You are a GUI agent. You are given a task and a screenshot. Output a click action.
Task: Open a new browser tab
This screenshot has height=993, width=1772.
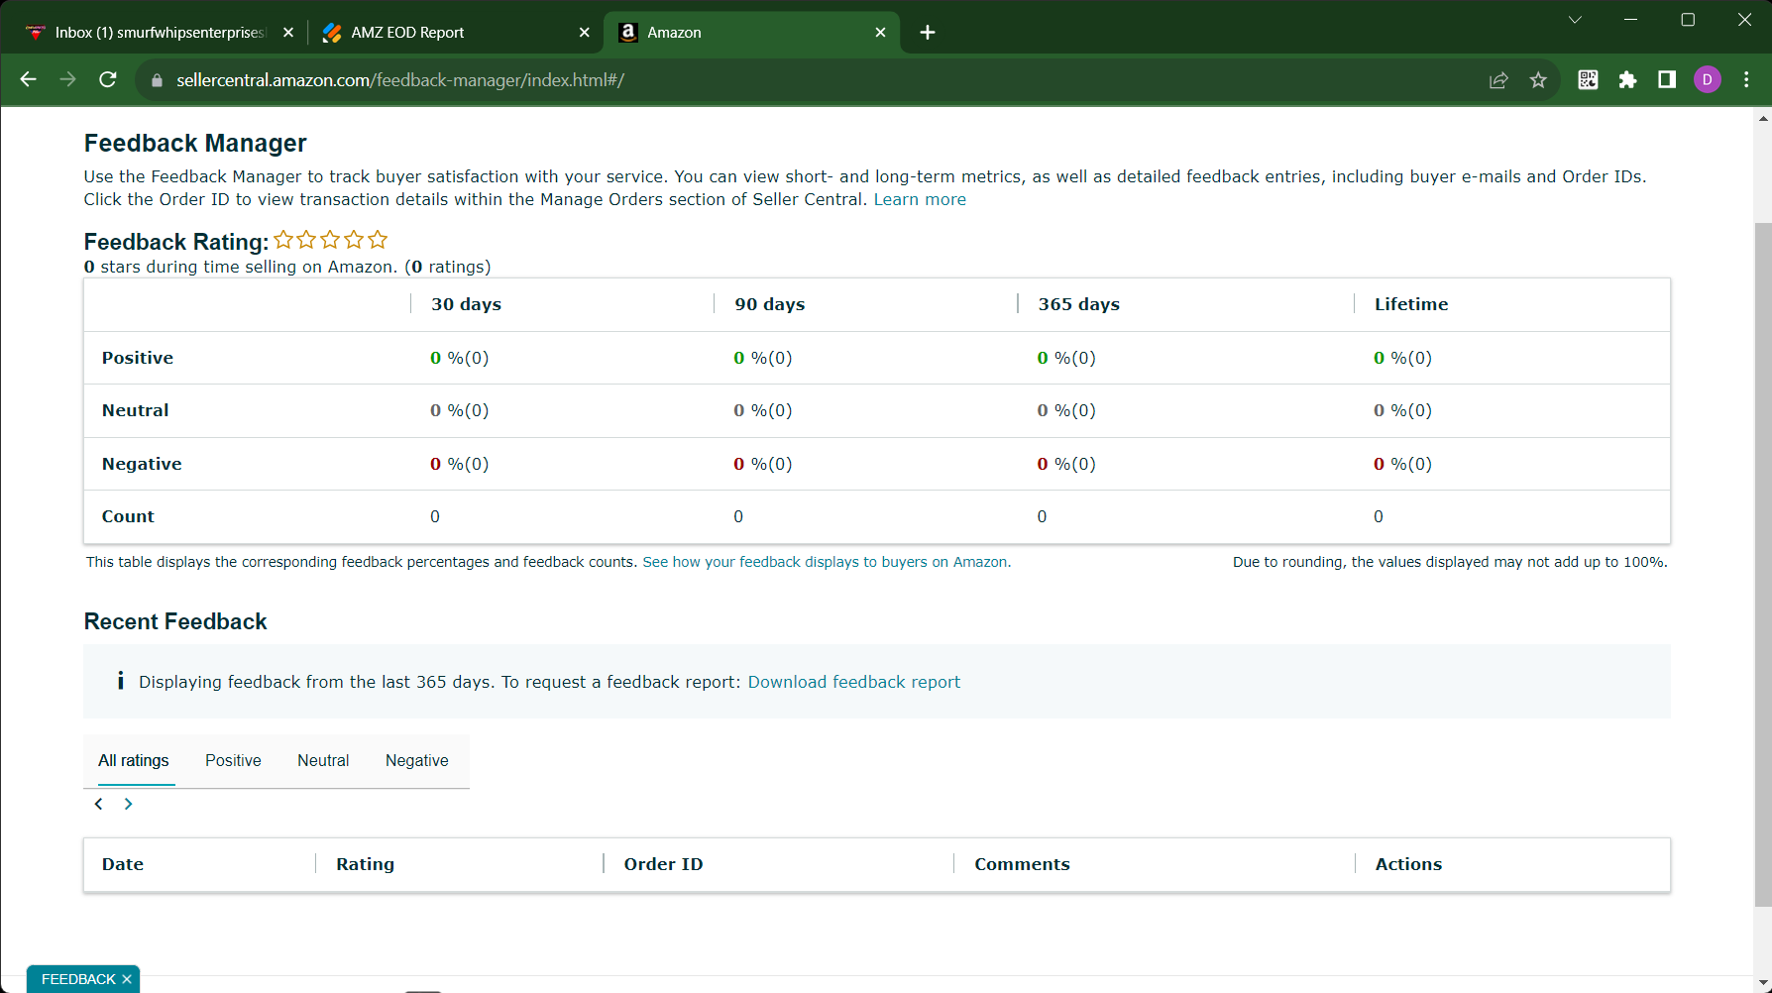pos(928,33)
